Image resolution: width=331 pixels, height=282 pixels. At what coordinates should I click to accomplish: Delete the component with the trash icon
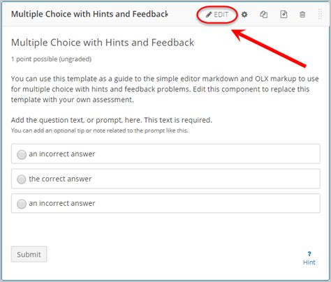pyautogui.click(x=302, y=15)
